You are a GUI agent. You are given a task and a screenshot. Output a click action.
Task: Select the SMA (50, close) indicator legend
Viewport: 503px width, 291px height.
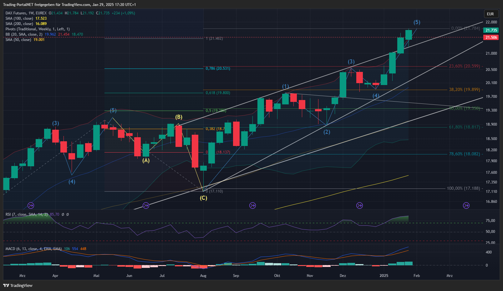[x=18, y=40]
